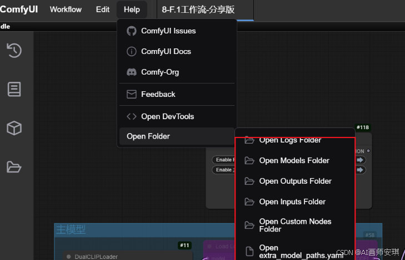This screenshot has height=260, width=405.
Task: Select ComfyUI Docs menu item
Action: (x=177, y=52)
